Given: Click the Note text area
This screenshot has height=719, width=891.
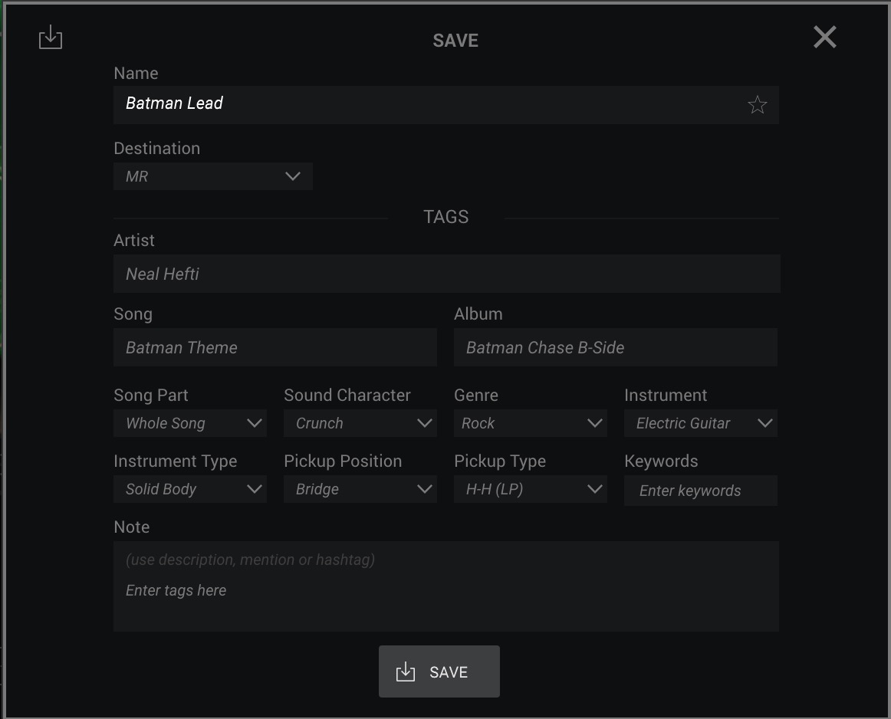Looking at the screenshot, I should click(x=446, y=586).
